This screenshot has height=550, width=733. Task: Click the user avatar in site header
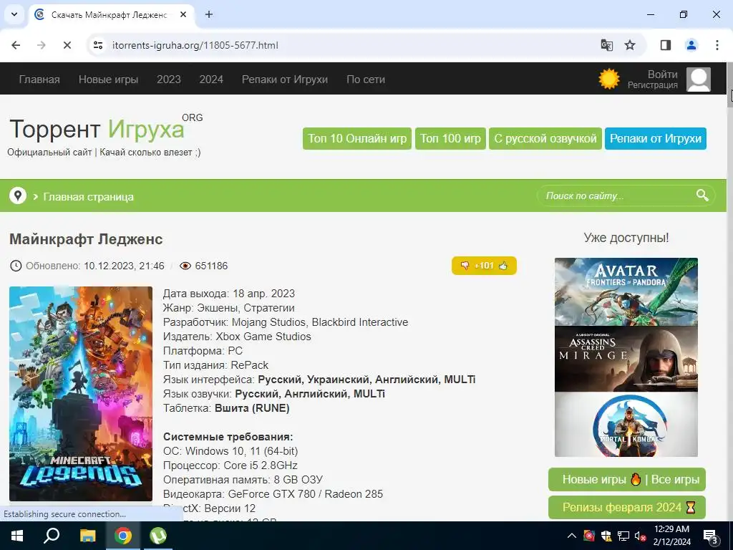pyautogui.click(x=699, y=79)
